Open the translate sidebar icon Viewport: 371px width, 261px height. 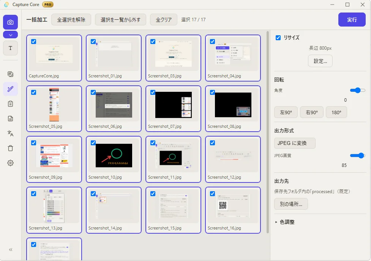pyautogui.click(x=10, y=133)
